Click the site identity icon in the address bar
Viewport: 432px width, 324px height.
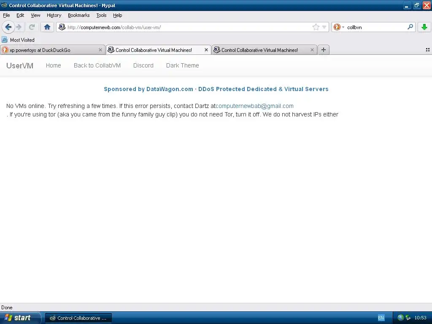coord(62,27)
